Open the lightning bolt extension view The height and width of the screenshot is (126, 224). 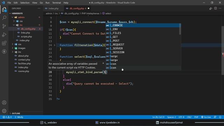[4, 51]
